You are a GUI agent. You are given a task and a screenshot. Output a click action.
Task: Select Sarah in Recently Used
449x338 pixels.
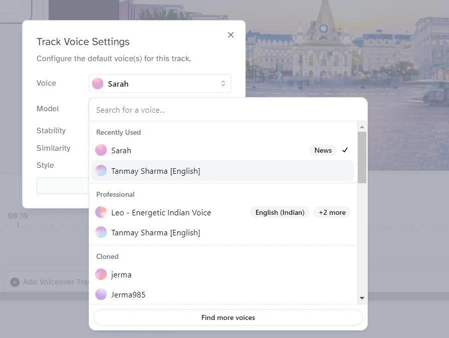tap(223, 150)
